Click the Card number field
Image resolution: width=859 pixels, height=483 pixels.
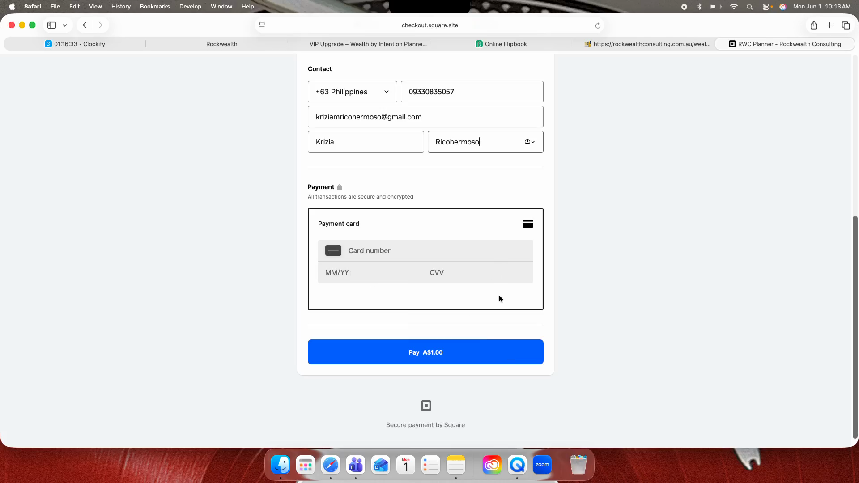pos(425,250)
